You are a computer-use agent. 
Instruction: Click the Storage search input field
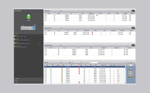click(x=93, y=63)
